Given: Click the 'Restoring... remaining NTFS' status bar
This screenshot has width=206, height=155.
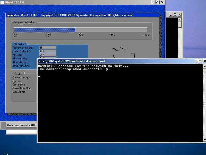Looking at the screenshot, I should tap(22, 125).
